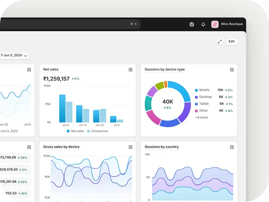Open report icon on Net sales card
This screenshot has height=202, width=269.
pos(130,70)
